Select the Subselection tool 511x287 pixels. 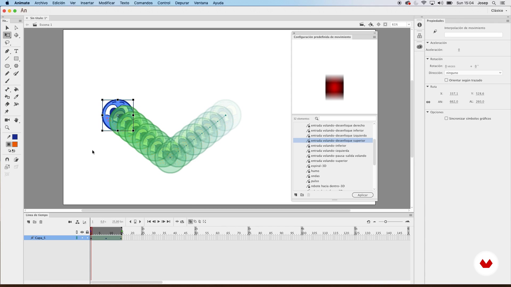pyautogui.click(x=16, y=28)
